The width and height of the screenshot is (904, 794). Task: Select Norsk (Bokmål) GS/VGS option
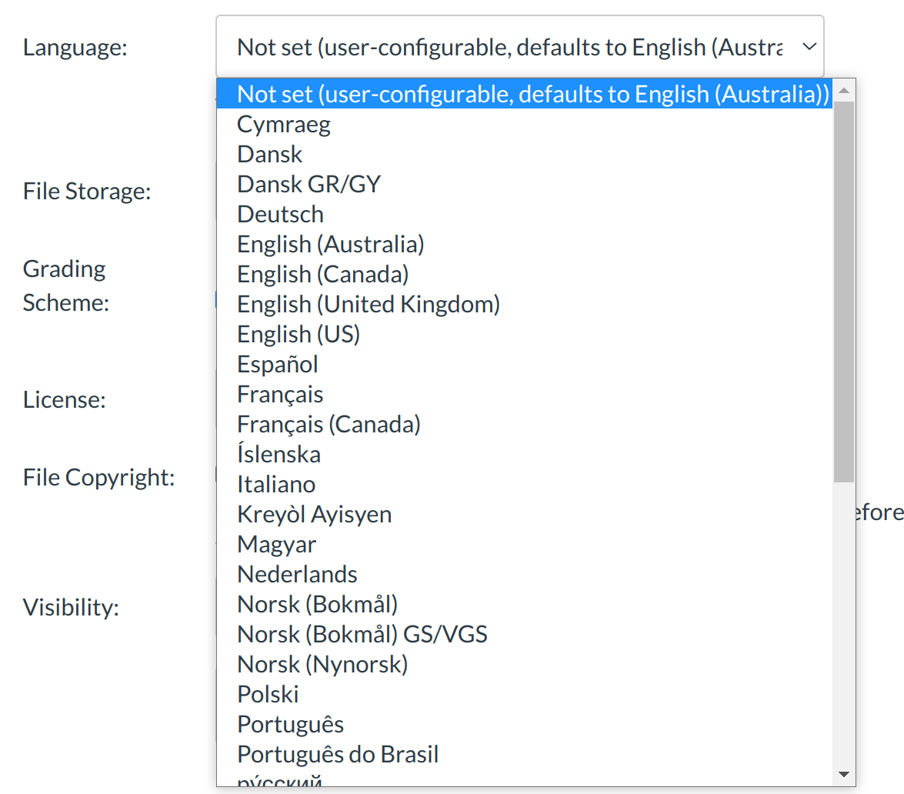tap(362, 634)
